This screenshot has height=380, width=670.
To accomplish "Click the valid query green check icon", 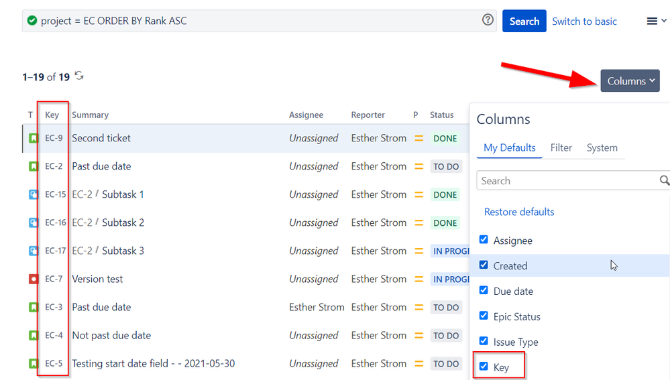I will (x=32, y=21).
